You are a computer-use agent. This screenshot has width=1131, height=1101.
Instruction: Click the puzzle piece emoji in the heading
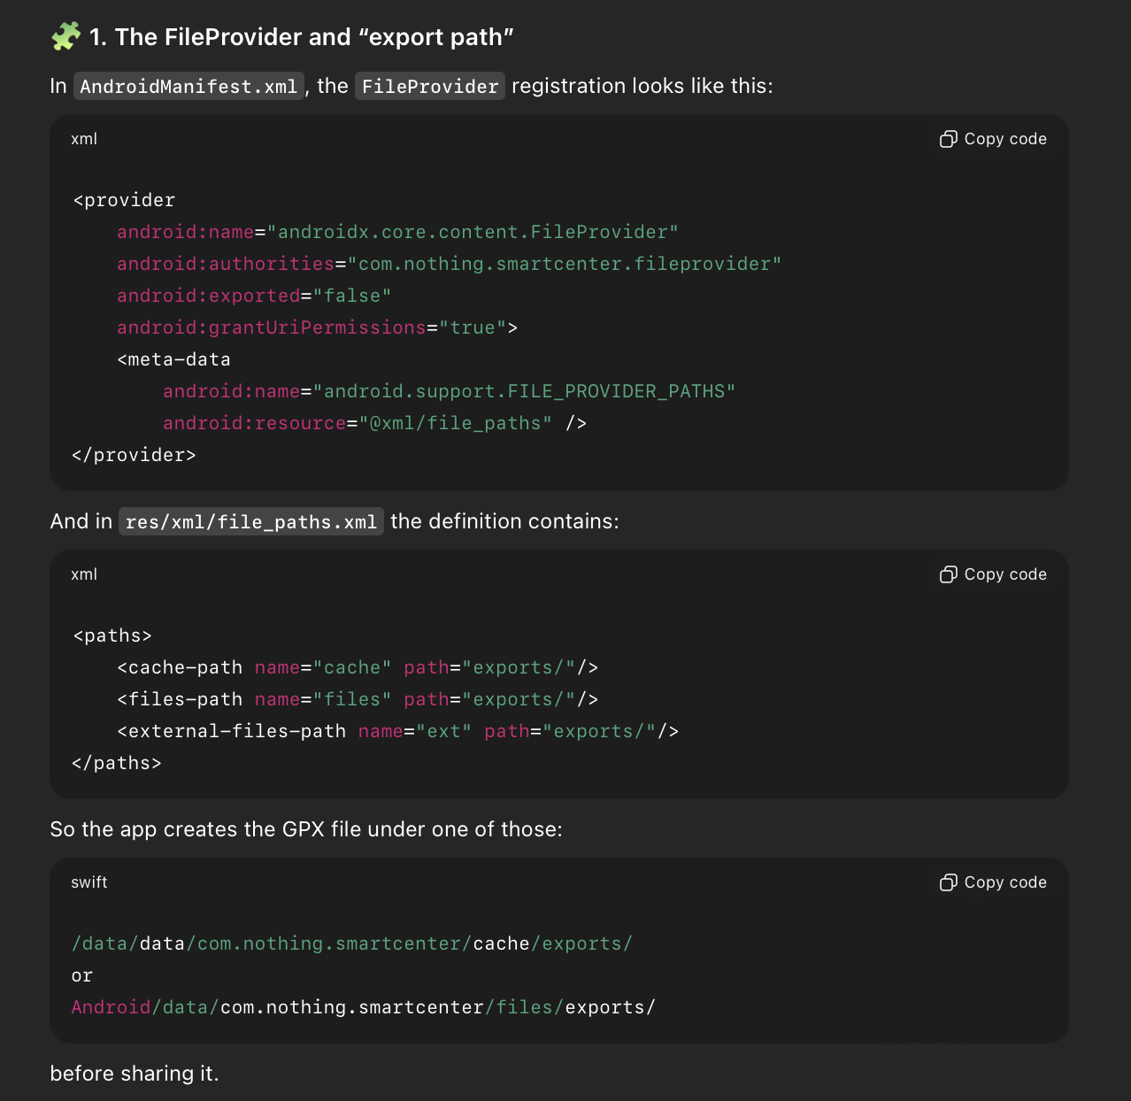[x=65, y=37]
